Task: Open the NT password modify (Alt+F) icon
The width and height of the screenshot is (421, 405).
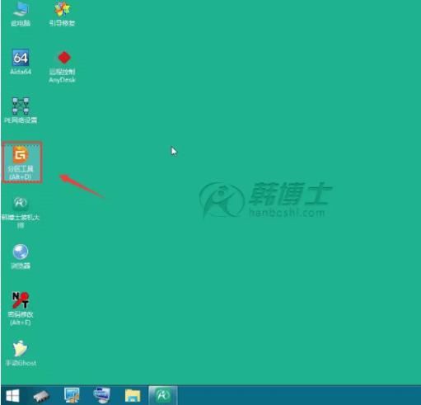Action: (21, 308)
